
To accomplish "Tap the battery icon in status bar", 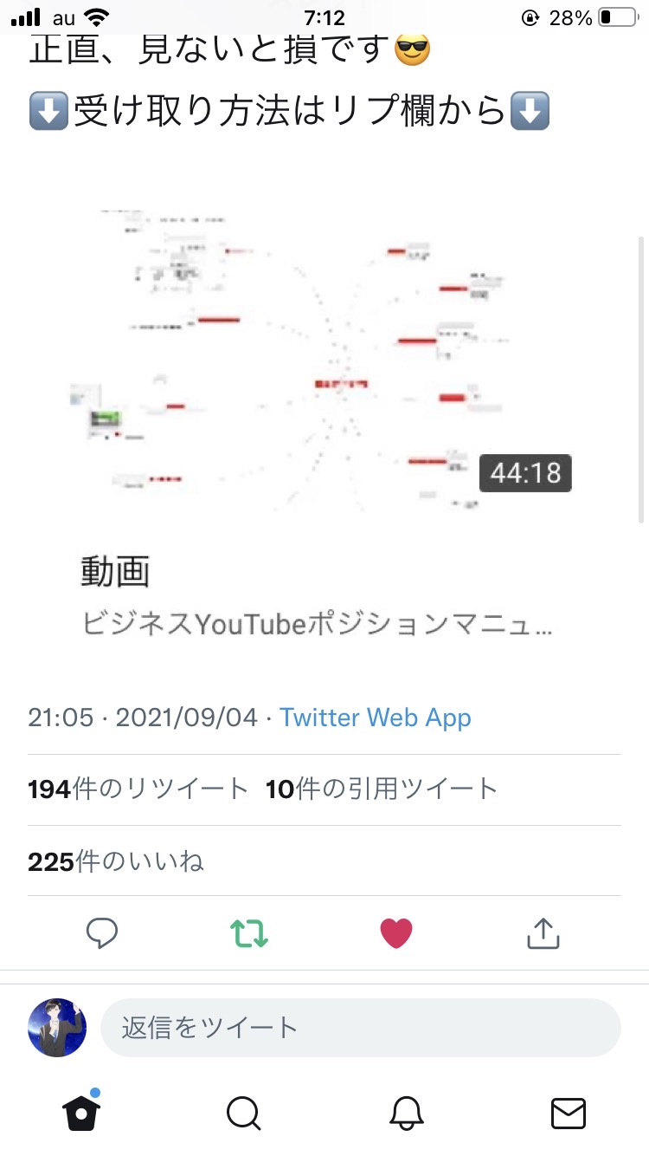I will (617, 17).
